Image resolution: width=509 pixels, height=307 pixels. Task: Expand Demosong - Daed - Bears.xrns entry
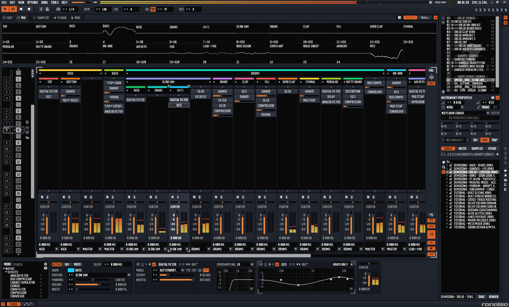447,165
